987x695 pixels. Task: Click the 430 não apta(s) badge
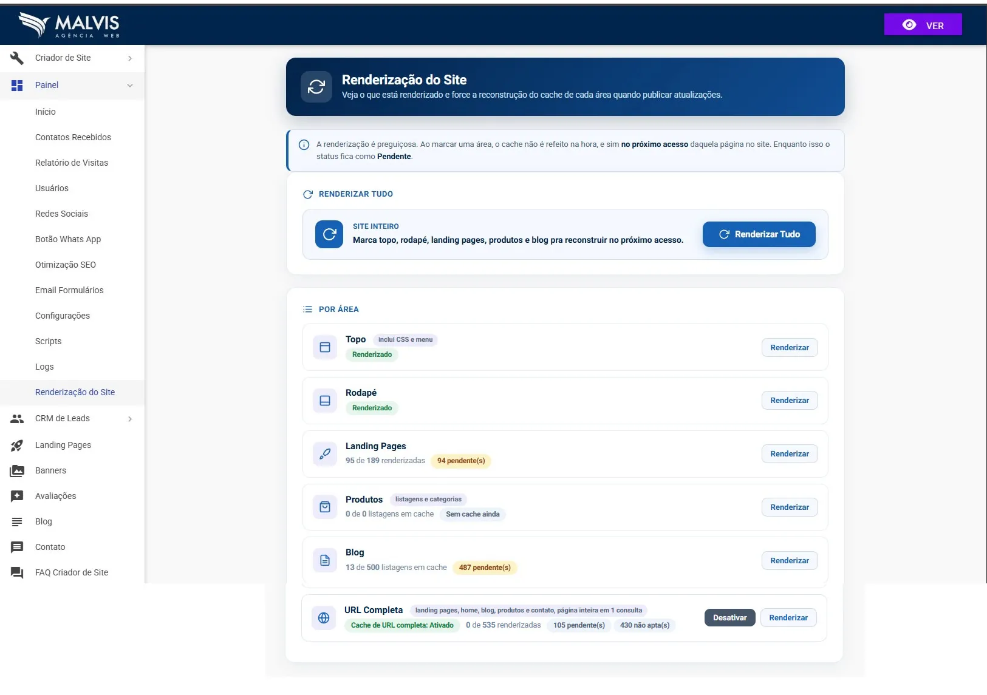(644, 625)
